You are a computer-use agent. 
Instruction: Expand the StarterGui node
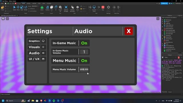click(162, 35)
